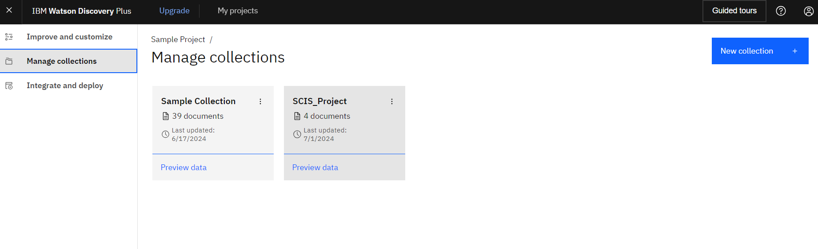Open SCIS_Project overflow options menu

[x=392, y=101]
